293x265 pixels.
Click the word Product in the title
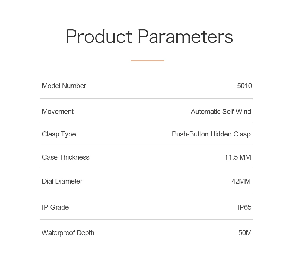click(99, 37)
